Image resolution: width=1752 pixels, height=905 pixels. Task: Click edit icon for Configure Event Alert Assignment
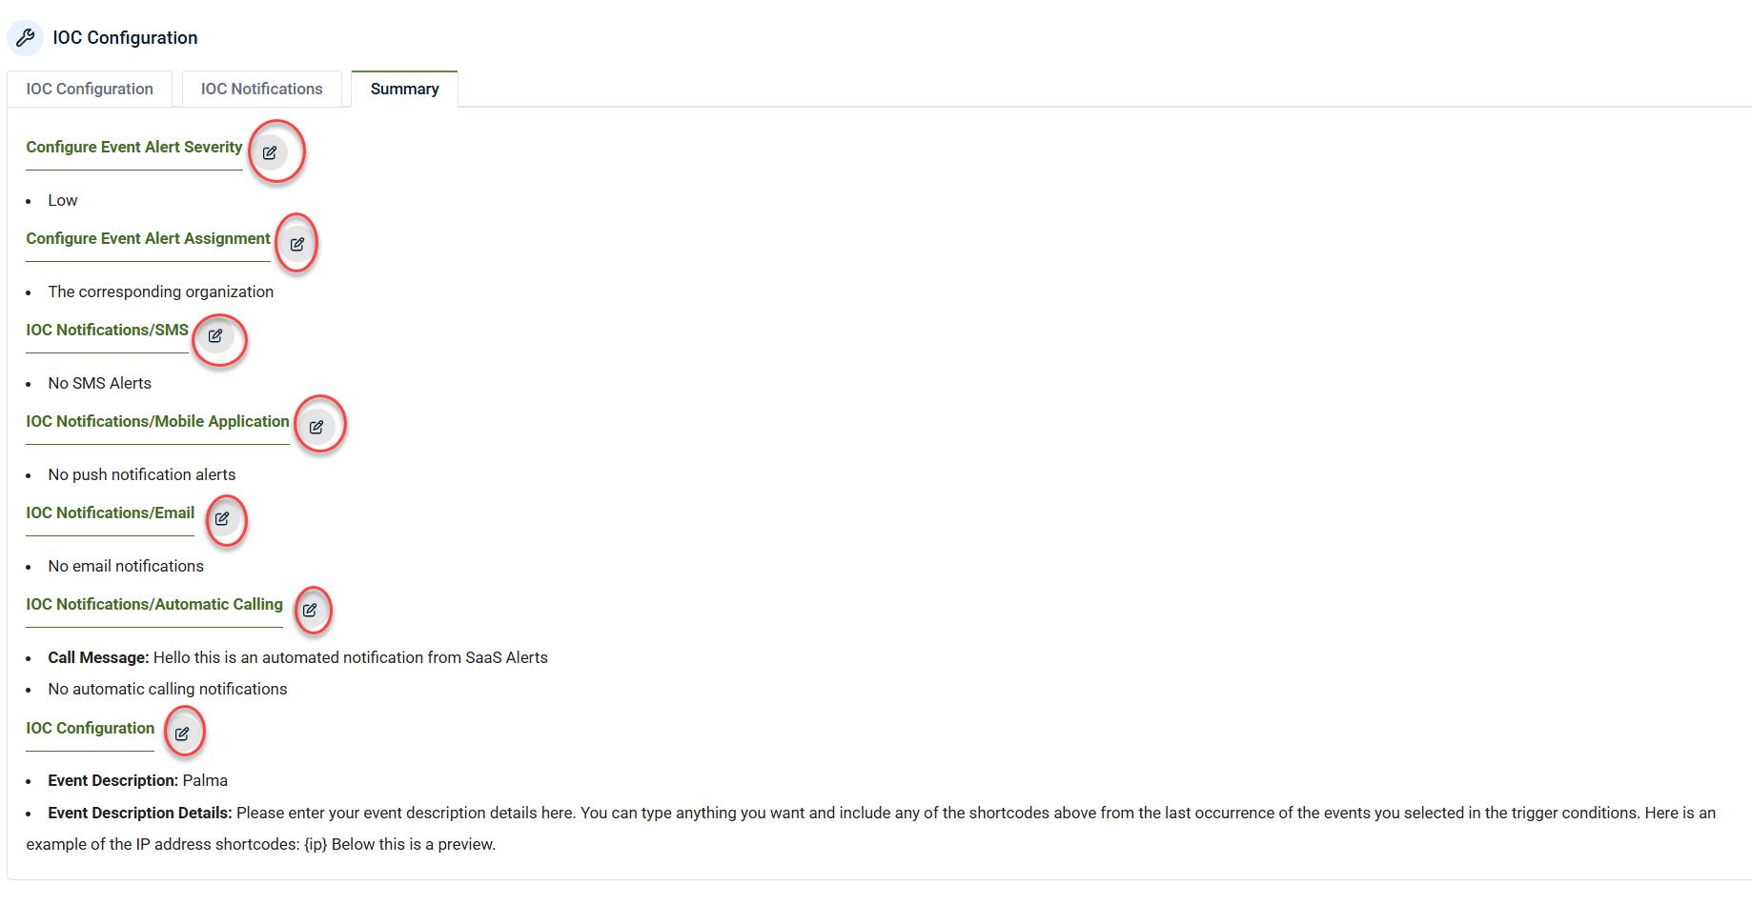point(297,244)
